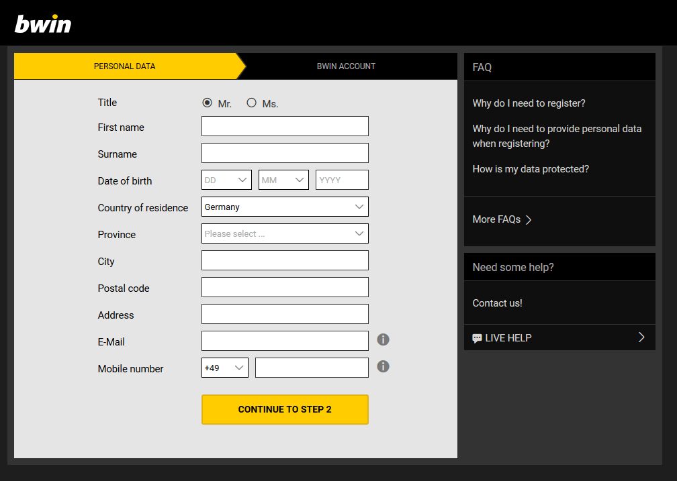Click the 'Surname' field label

click(x=117, y=154)
